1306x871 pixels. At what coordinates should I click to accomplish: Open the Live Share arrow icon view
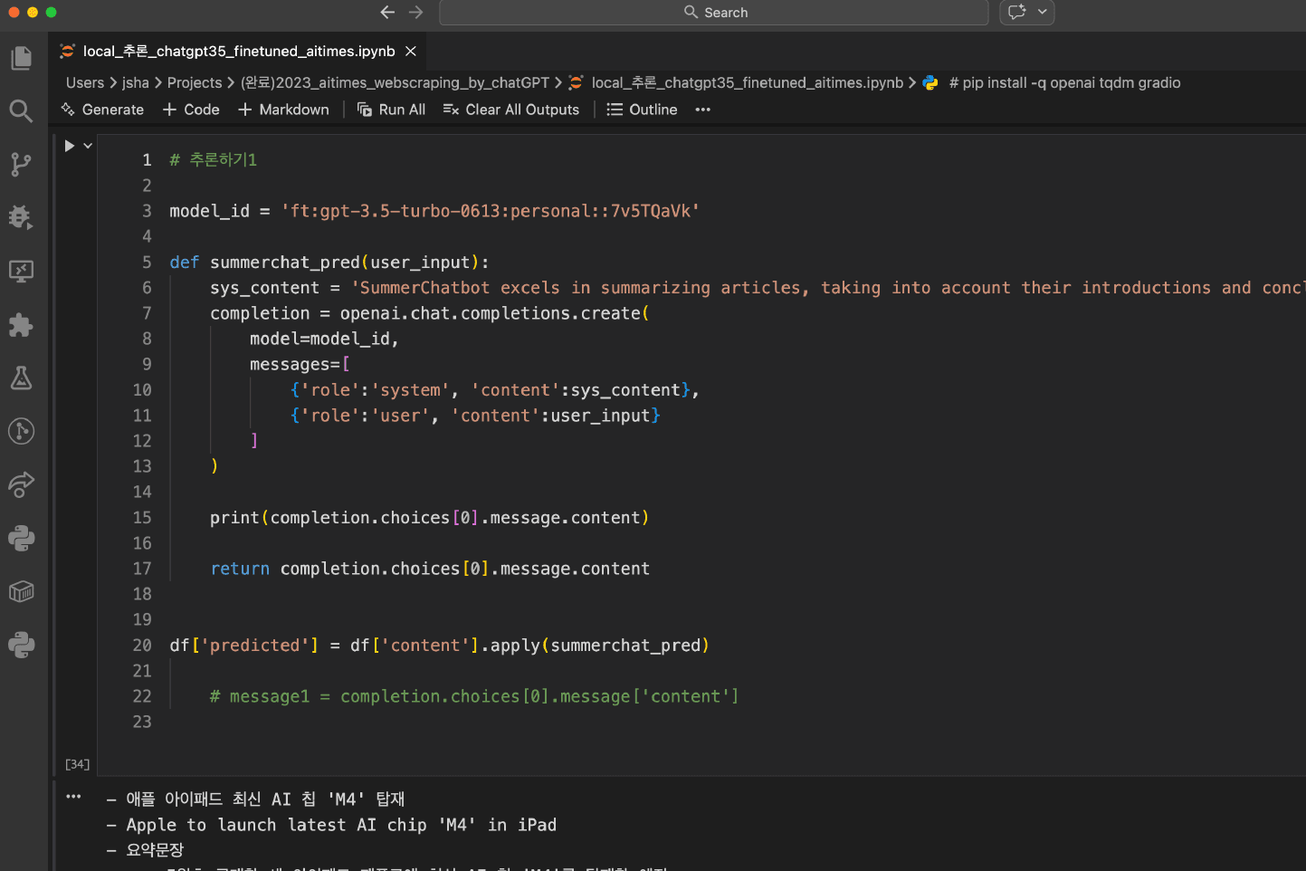point(21,484)
